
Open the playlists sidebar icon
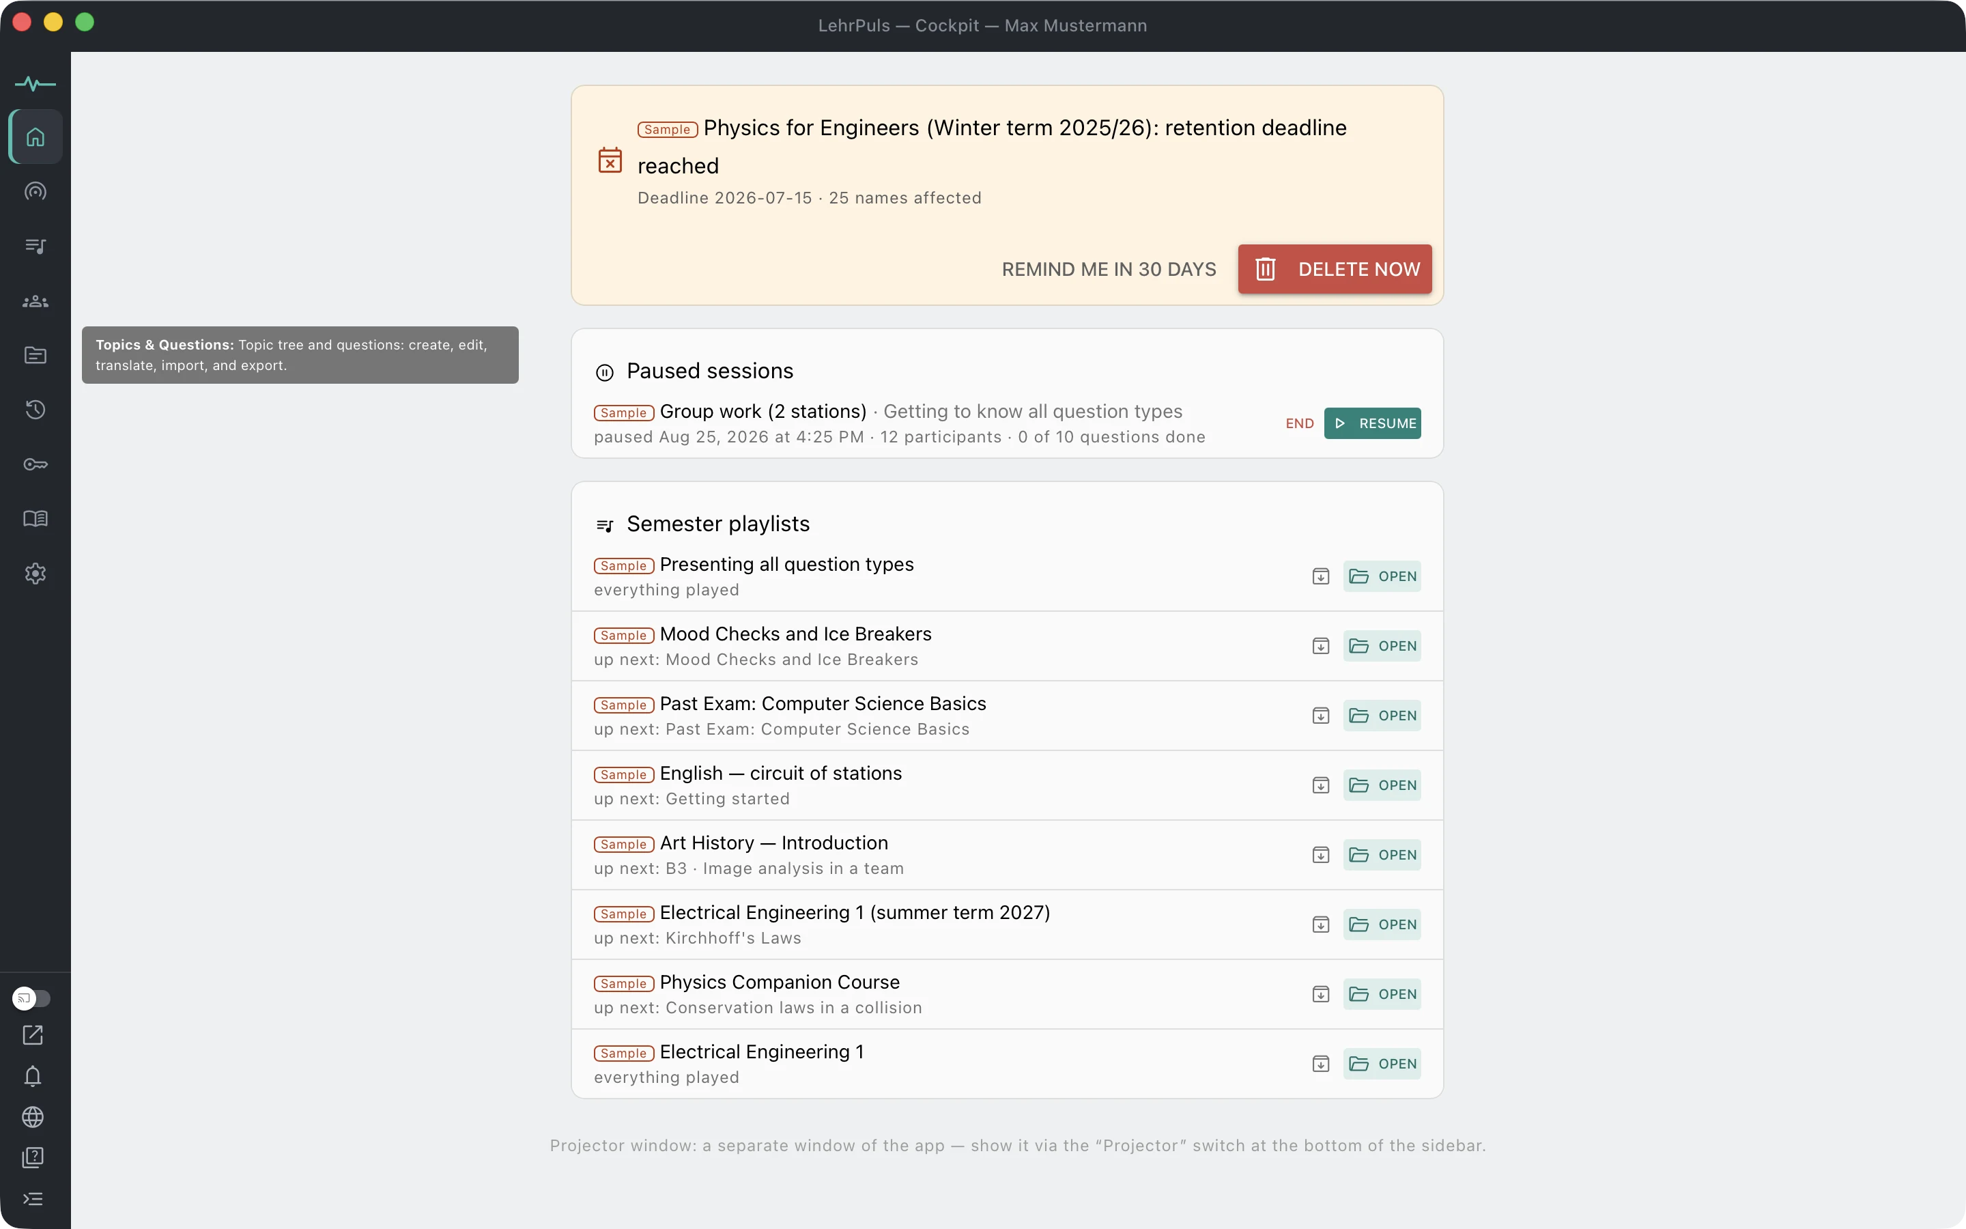point(35,246)
